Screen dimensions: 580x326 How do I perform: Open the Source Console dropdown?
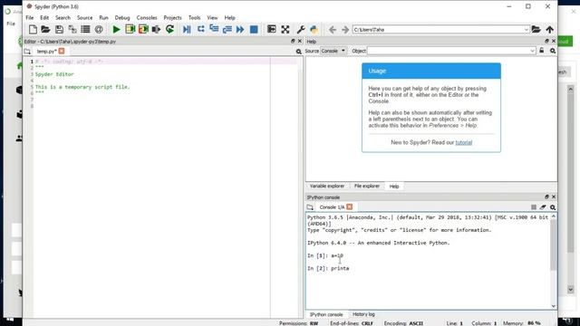[333, 51]
